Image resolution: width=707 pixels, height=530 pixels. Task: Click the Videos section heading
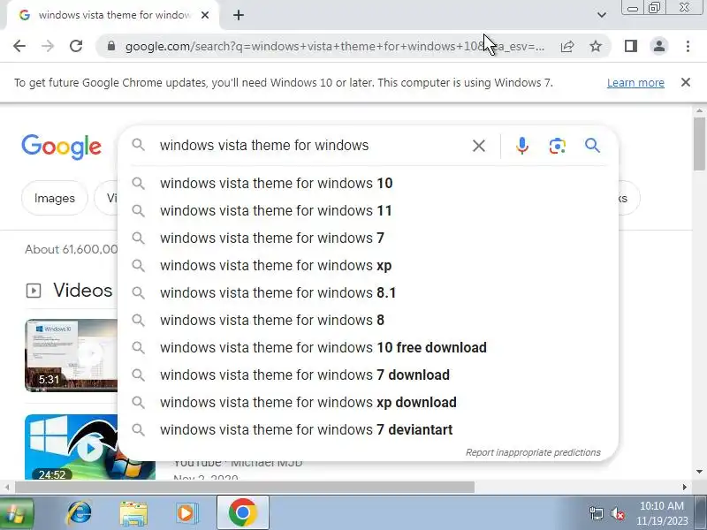(x=82, y=291)
